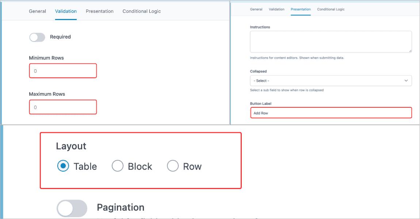Click the chevron arrow of Collapsed select
The width and height of the screenshot is (420, 219).
(x=406, y=81)
